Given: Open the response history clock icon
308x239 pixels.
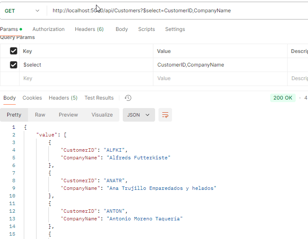Looking at the screenshot, I should pyautogui.click(x=128, y=98).
